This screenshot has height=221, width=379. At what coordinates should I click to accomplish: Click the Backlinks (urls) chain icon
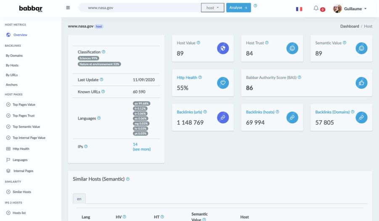[x=223, y=117]
